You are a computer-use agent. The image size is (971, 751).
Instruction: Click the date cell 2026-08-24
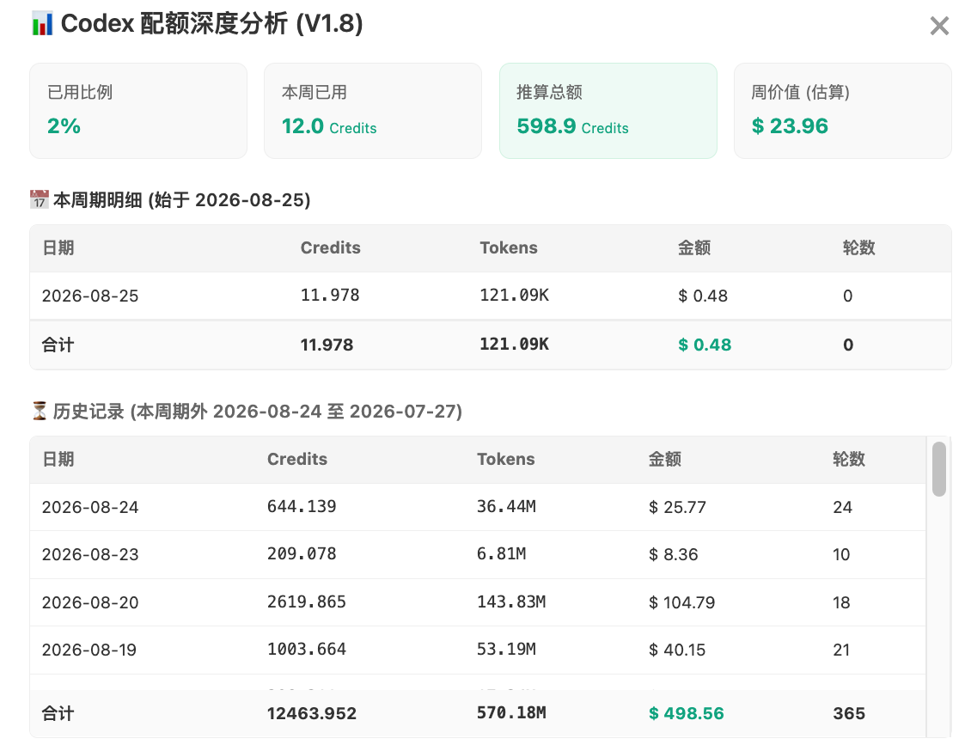[x=90, y=507]
